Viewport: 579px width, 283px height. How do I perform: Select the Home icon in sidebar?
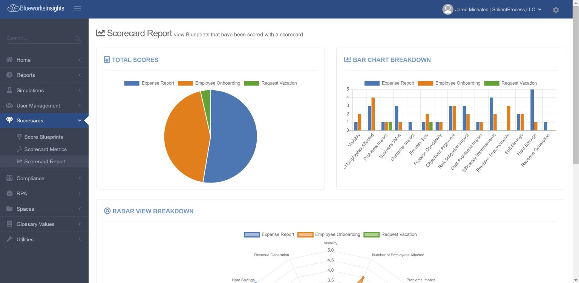pos(9,60)
